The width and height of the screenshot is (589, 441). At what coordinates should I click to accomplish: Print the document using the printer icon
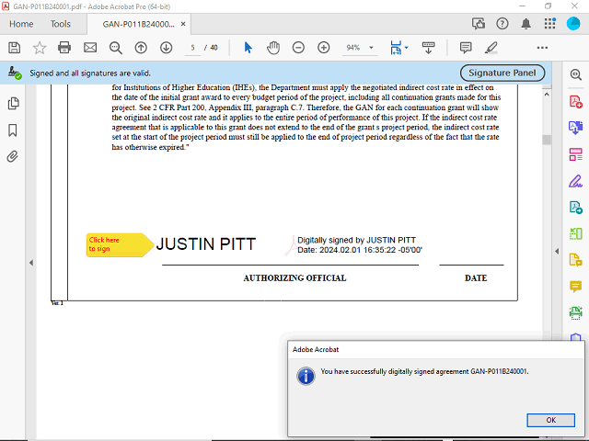pos(64,47)
